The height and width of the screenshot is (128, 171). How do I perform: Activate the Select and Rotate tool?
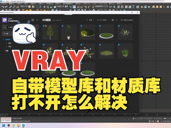(x=48, y=7)
